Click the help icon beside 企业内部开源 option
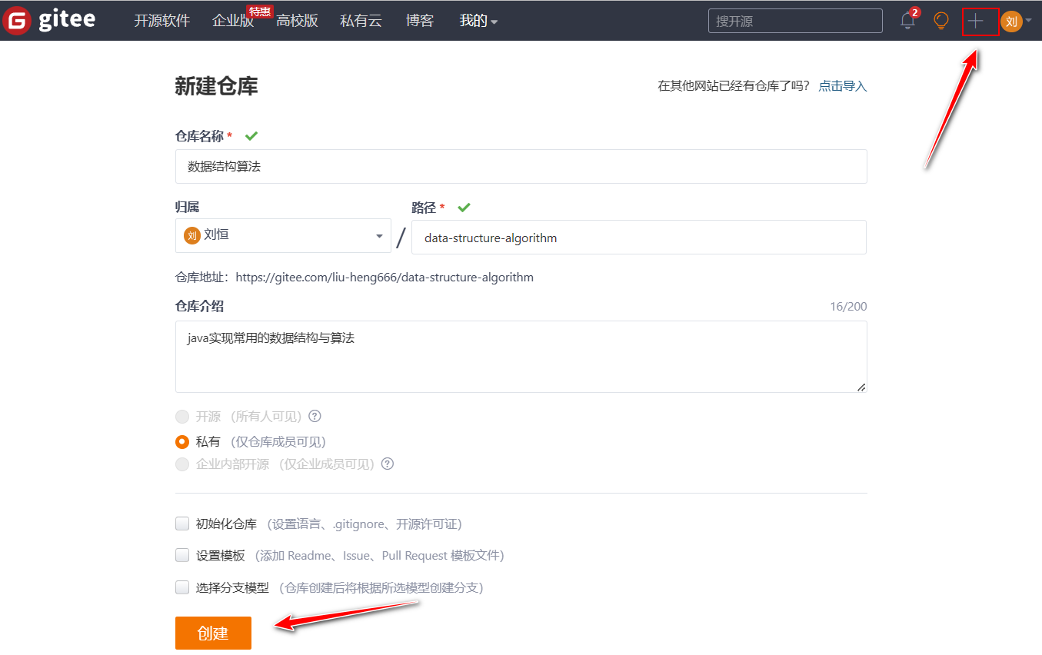Viewport: 1042px width, 655px height. tap(388, 464)
